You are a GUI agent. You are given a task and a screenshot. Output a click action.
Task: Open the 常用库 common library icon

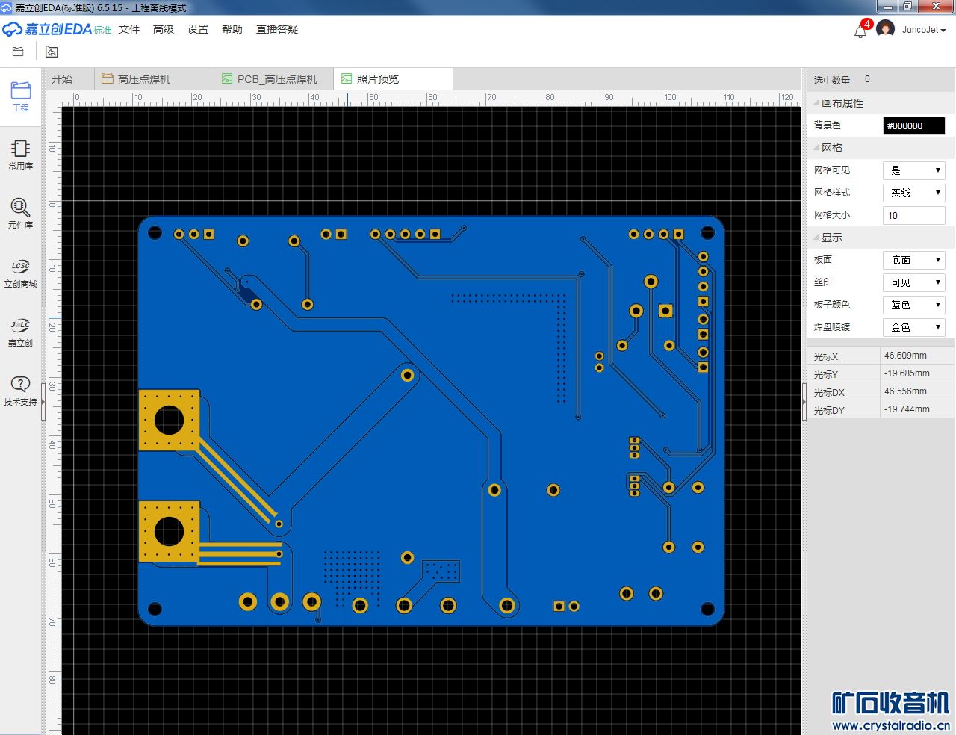21,154
